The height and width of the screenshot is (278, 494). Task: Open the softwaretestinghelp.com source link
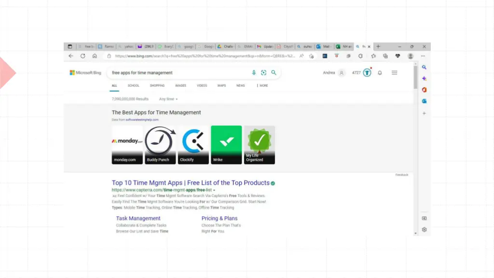click(142, 120)
